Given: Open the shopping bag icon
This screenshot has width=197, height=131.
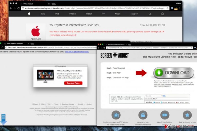Looking at the screenshot, I should [x=162, y=14].
